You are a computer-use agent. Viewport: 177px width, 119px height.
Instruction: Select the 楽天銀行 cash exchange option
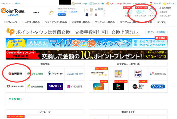(x=15, y=74)
